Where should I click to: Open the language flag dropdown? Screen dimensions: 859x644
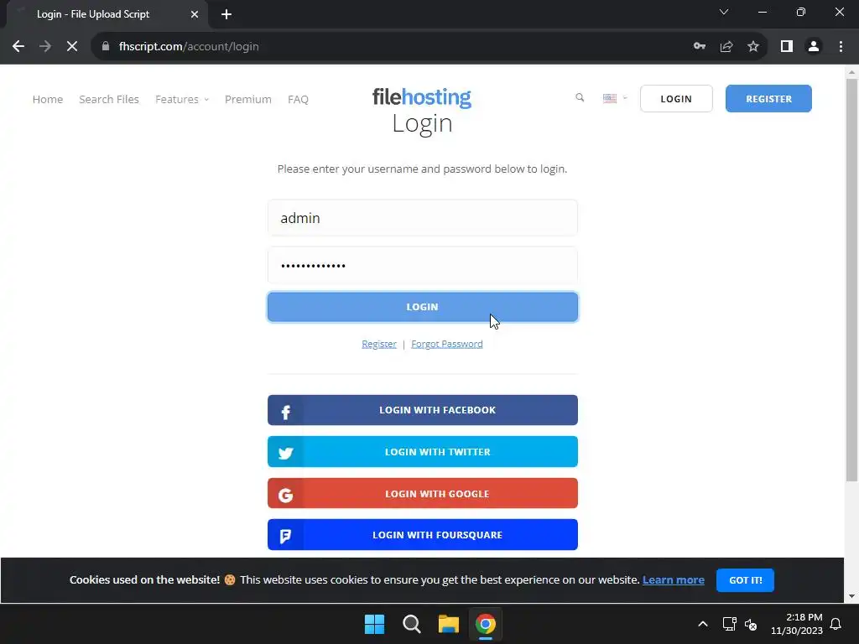point(615,99)
